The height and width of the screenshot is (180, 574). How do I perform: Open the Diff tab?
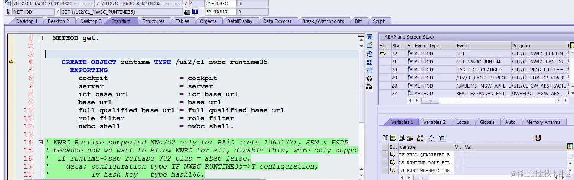(358, 21)
